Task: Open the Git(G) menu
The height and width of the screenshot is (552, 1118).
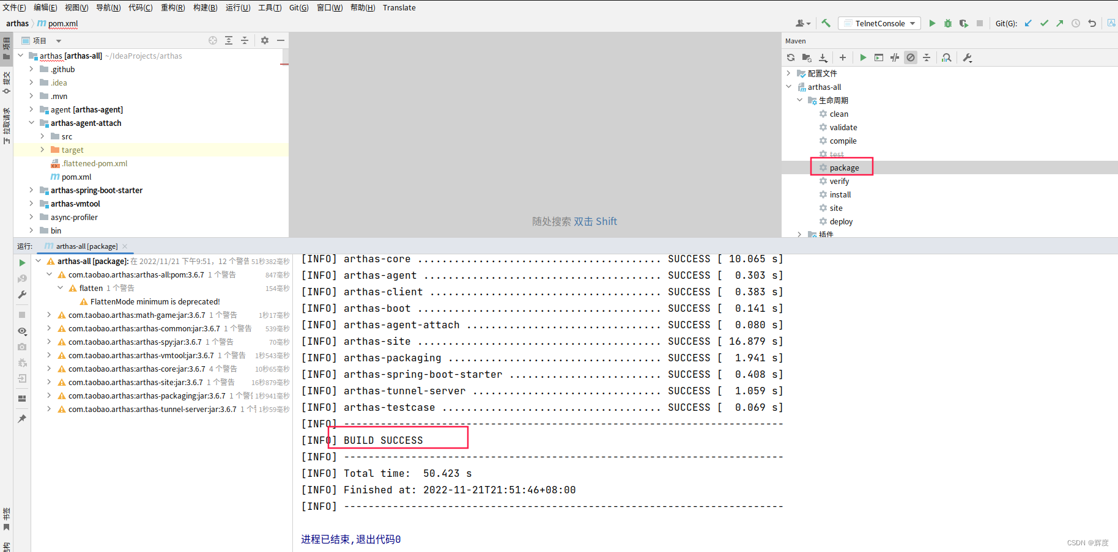Action: [x=299, y=7]
